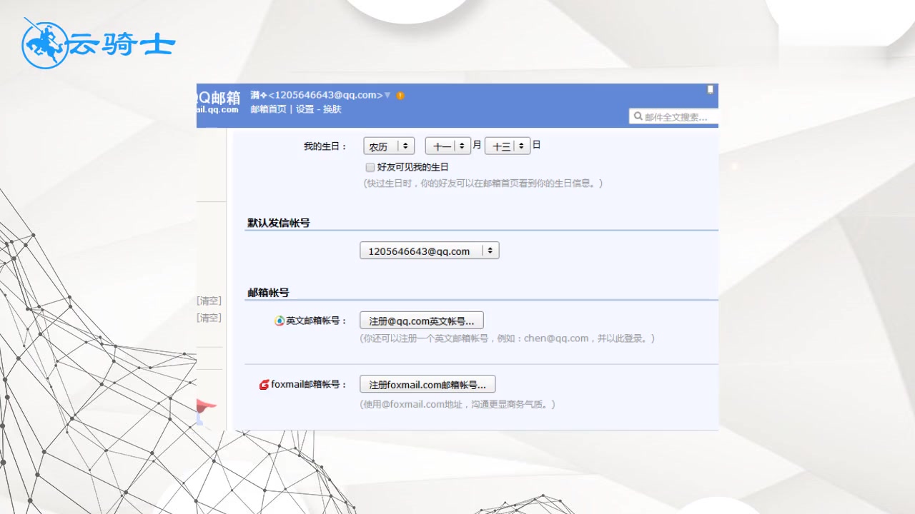
Task: Click the 邮箱帐号 section heading
Action: point(268,293)
